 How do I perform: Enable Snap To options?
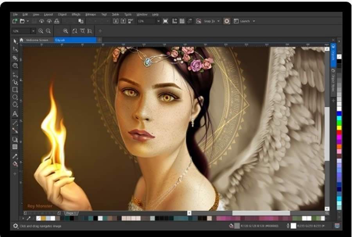tap(209, 21)
